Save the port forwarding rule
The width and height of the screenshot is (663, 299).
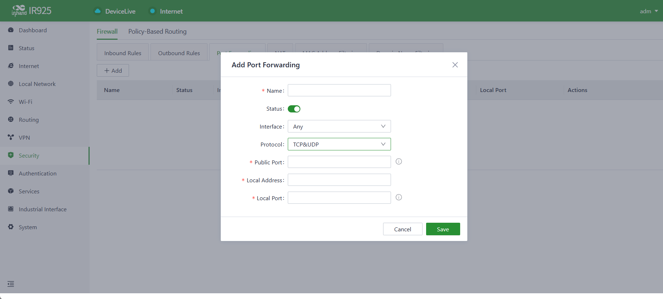coord(443,229)
